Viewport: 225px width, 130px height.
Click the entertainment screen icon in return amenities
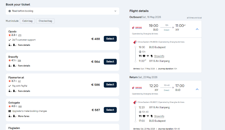[144, 116]
